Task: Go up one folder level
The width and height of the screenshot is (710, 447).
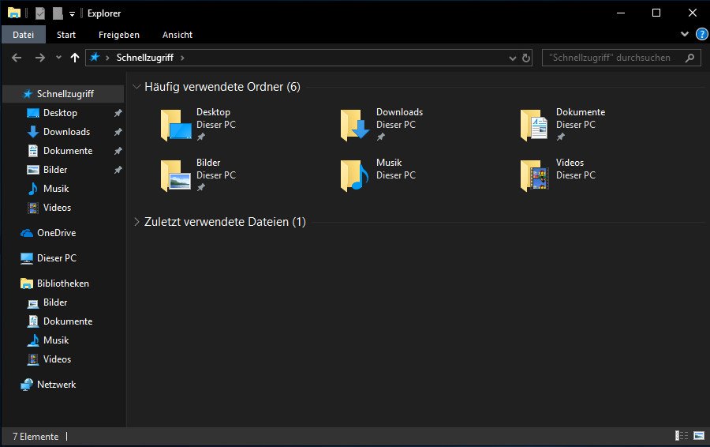Action: tap(75, 58)
